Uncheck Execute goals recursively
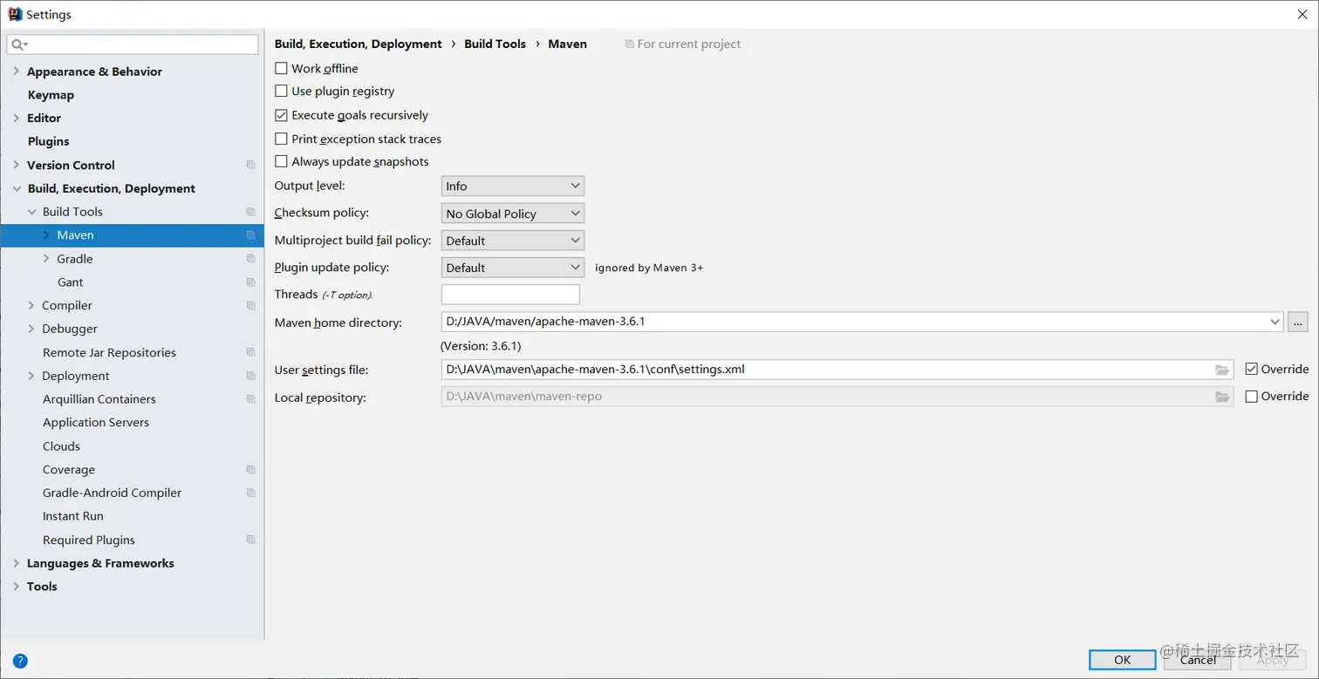1319x679 pixels. coord(281,115)
